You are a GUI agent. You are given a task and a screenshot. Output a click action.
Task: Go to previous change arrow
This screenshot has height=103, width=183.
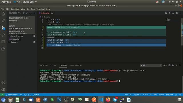point(170,13)
